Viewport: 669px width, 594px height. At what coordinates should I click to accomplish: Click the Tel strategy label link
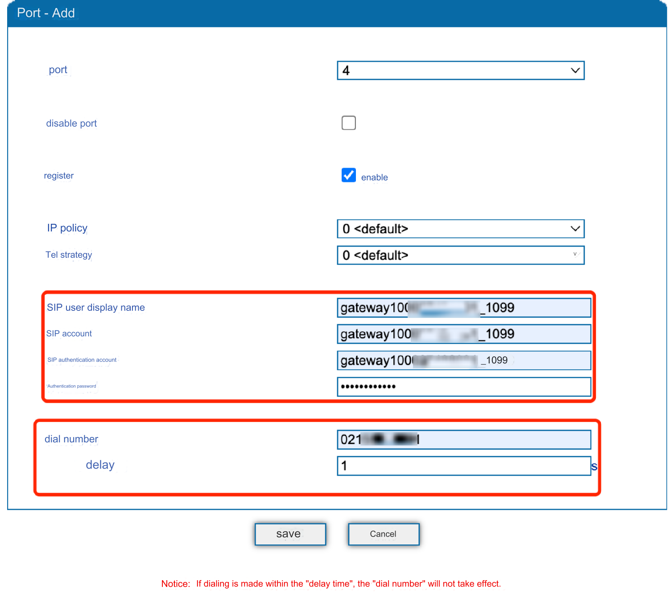point(69,255)
